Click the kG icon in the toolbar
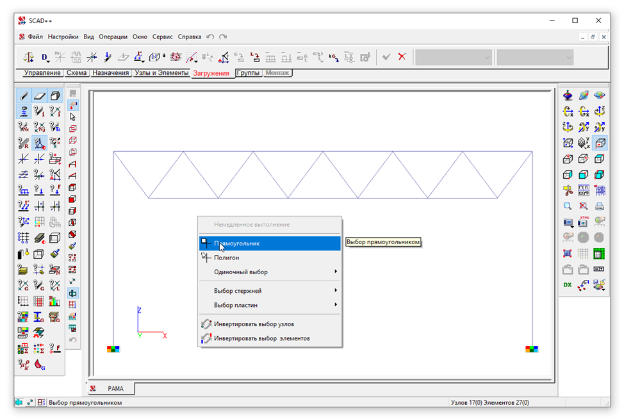624x419 pixels. [334, 57]
